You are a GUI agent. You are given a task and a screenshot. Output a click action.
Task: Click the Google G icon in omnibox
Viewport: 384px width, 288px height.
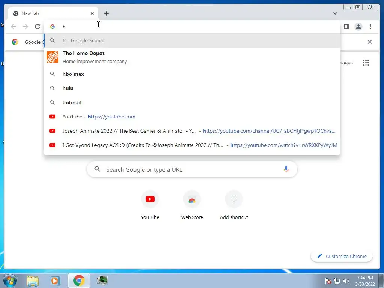pos(52,27)
